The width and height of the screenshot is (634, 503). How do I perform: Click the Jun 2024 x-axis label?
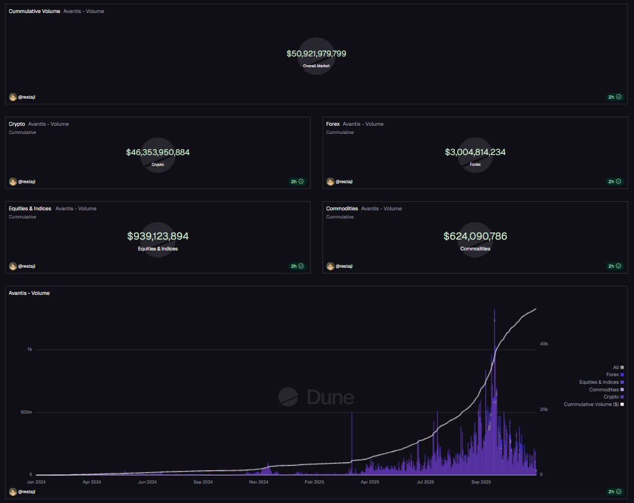(147, 482)
